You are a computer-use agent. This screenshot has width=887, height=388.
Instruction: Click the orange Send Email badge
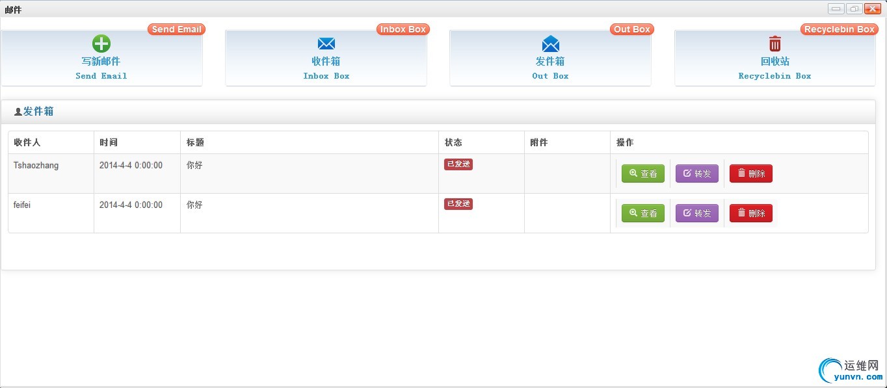click(x=176, y=29)
